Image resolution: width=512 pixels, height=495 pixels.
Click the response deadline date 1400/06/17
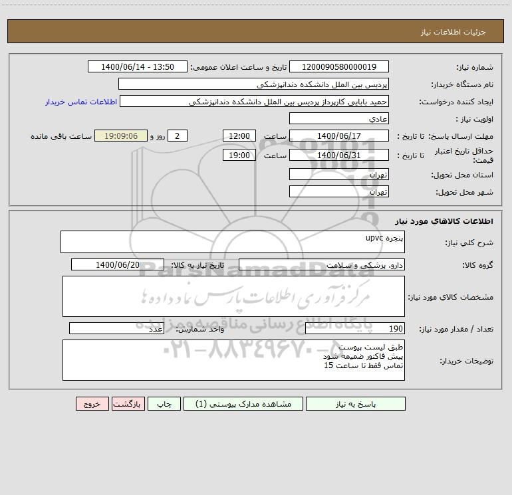339,136
